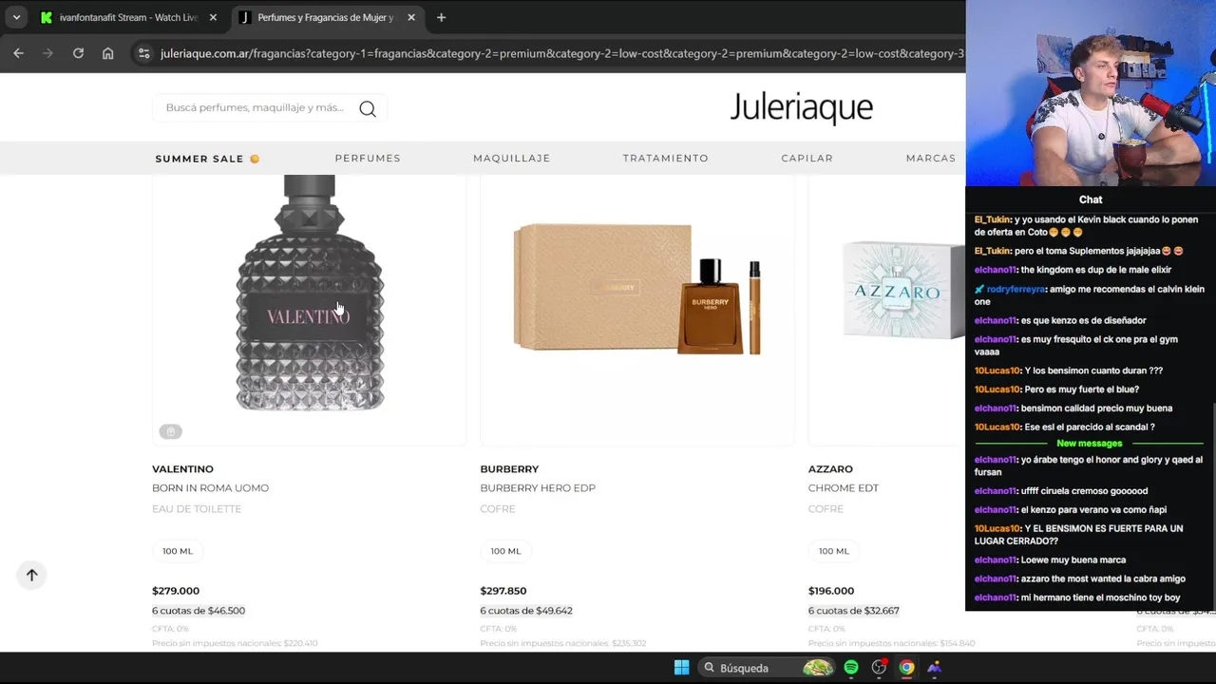
Task: Click the New messages divider in chat
Action: 1090,444
